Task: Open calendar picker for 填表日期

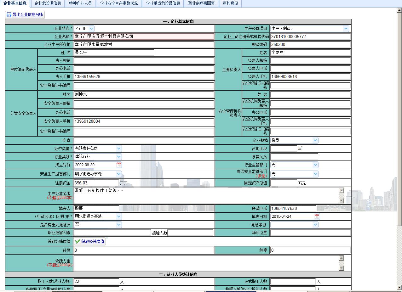Action: point(317,216)
